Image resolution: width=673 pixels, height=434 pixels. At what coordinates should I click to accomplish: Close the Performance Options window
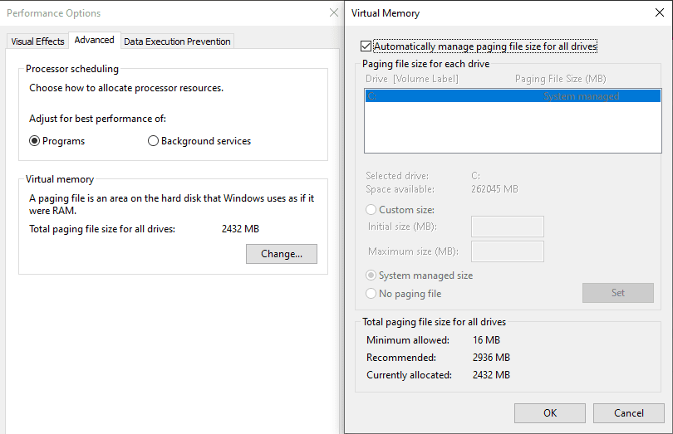pos(334,13)
